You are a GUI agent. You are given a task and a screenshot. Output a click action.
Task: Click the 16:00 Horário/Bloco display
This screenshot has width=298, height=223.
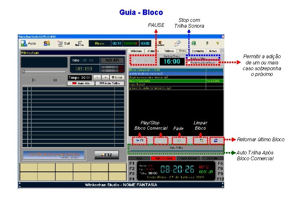pyautogui.click(x=172, y=62)
